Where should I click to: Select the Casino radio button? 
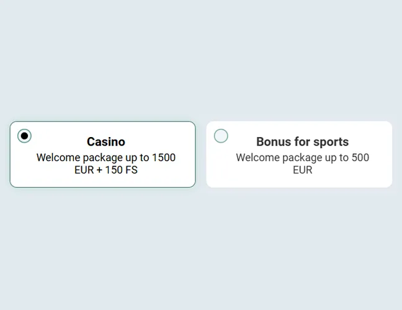(24, 136)
